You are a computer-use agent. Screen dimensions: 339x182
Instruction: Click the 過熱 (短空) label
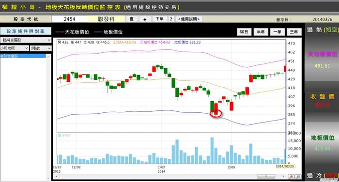click(323, 30)
